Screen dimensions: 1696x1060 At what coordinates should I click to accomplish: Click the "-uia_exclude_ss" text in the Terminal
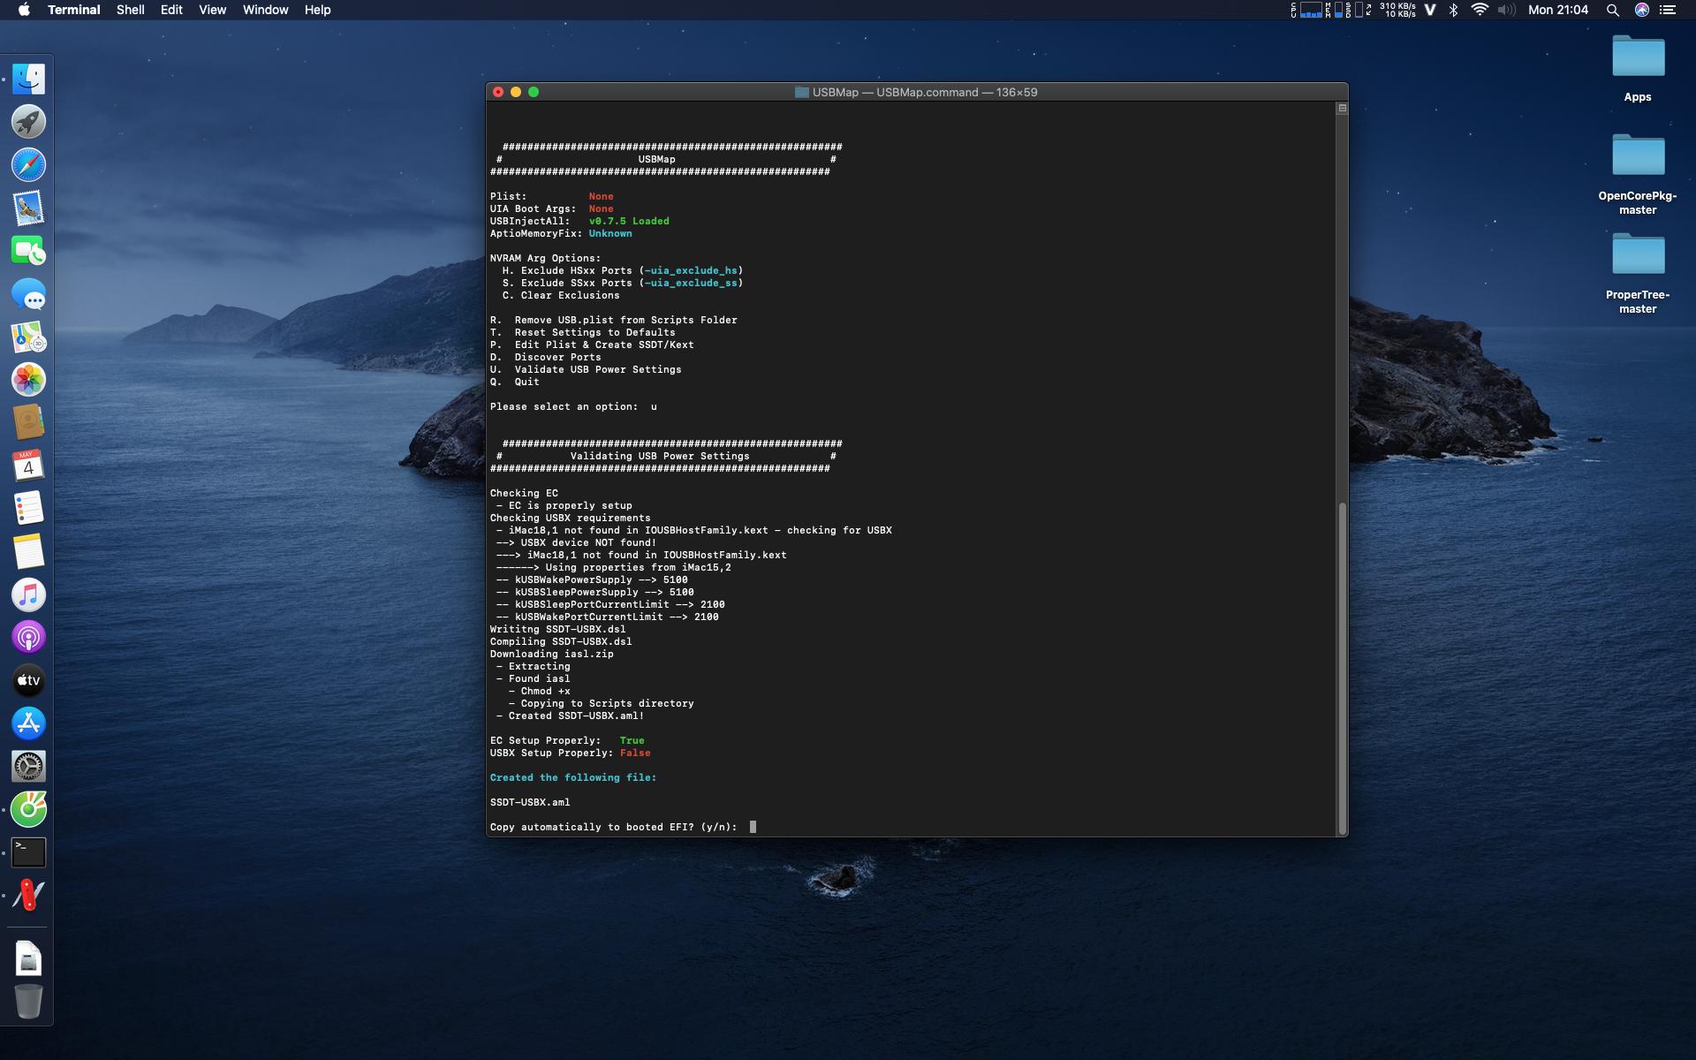(691, 283)
